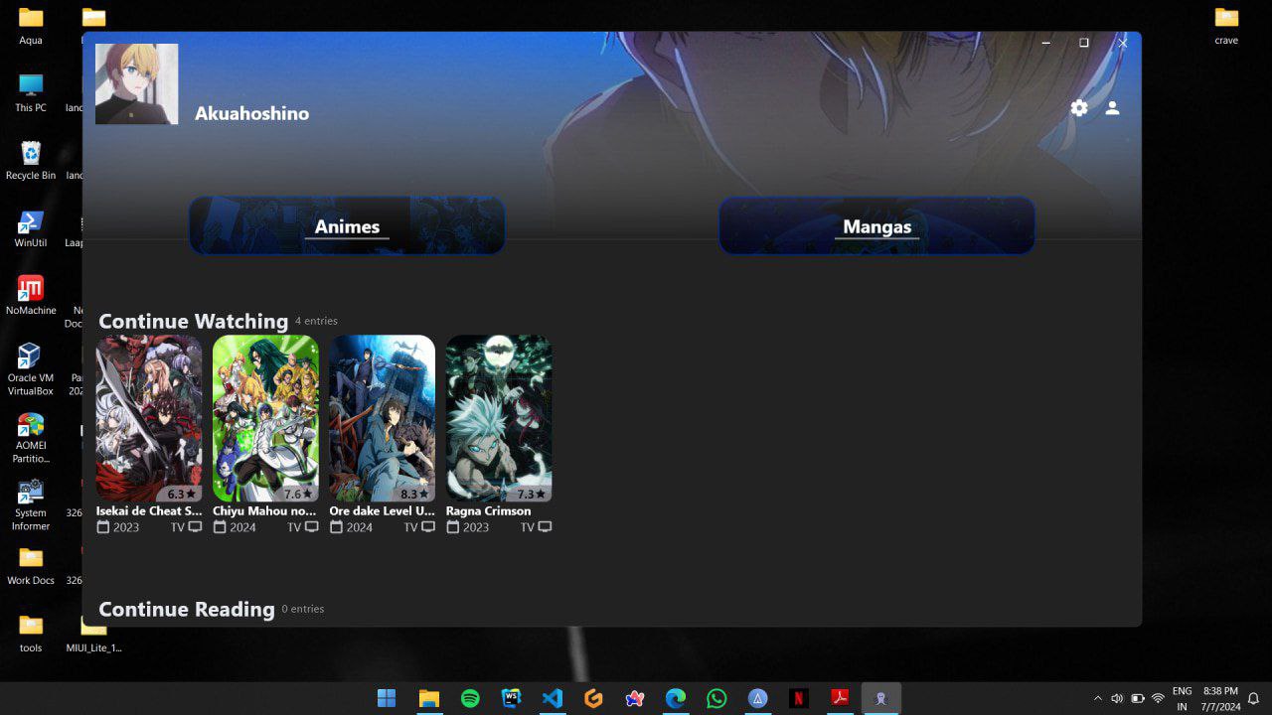Click the calendar icon under Ragna Crimson
The image size is (1272, 715).
click(x=453, y=526)
